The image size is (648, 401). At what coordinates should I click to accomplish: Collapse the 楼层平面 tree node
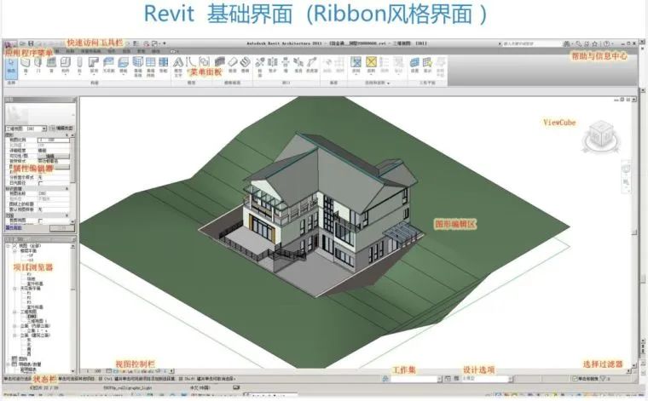click(14, 250)
